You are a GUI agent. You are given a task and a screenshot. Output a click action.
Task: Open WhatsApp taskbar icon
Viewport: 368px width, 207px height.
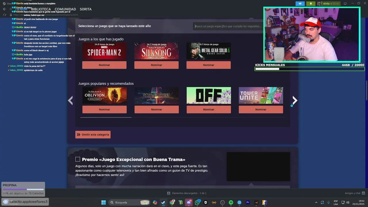tap(197, 202)
